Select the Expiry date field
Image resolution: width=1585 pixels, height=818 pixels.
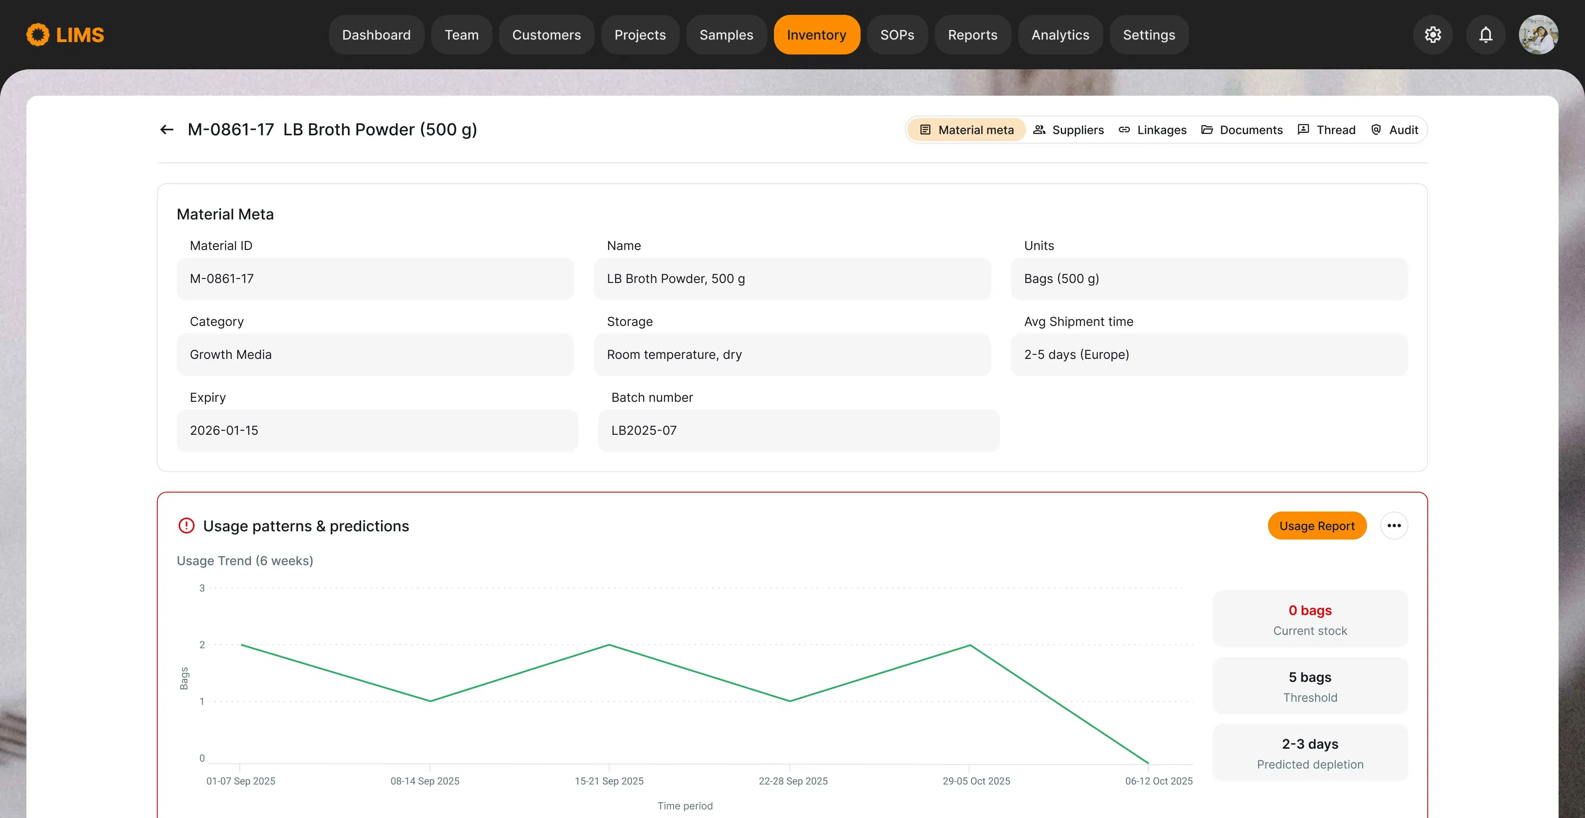(377, 431)
